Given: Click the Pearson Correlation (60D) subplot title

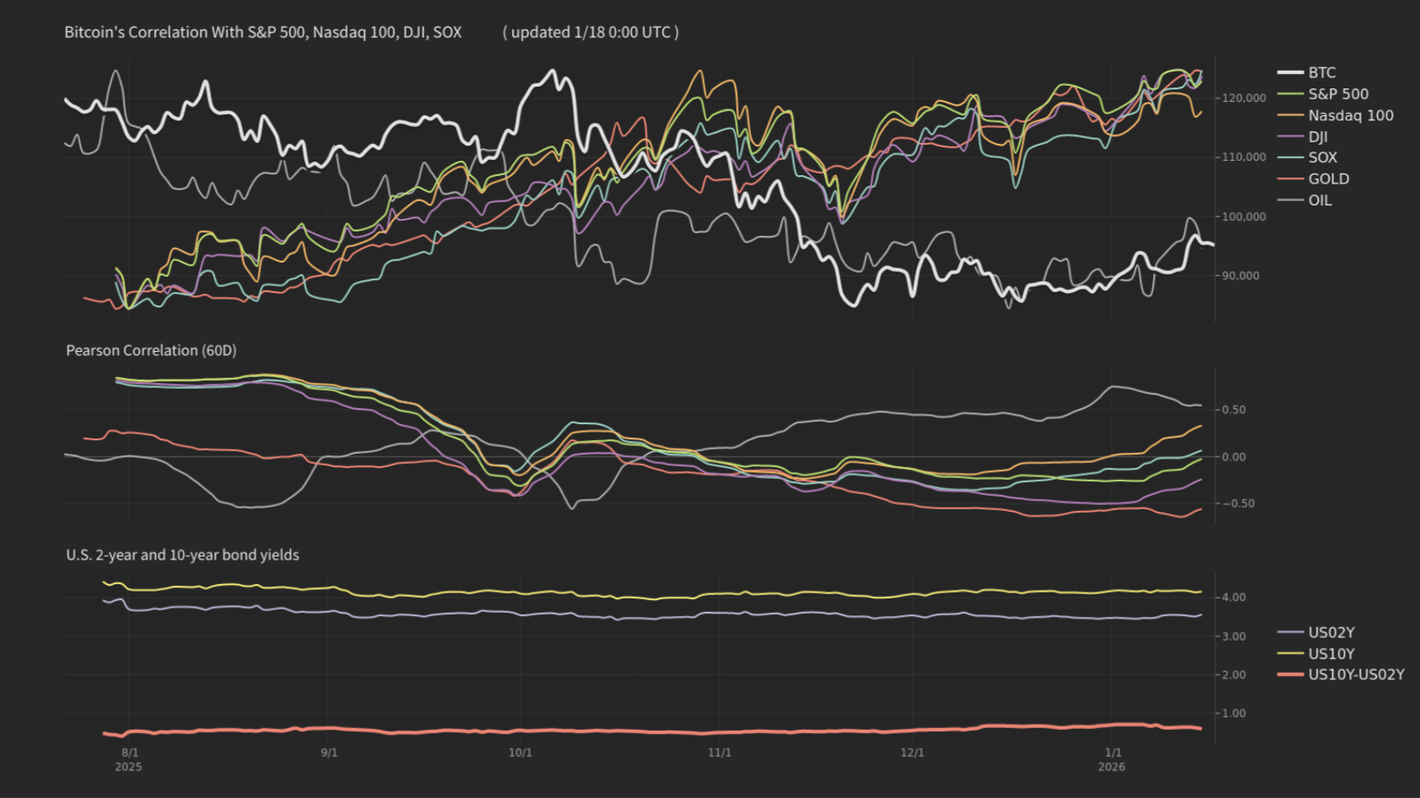Looking at the screenshot, I should click(151, 350).
